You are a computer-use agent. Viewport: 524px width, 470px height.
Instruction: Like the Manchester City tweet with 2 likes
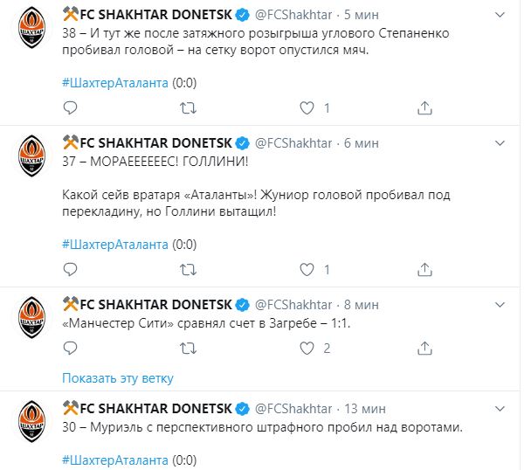(307, 349)
